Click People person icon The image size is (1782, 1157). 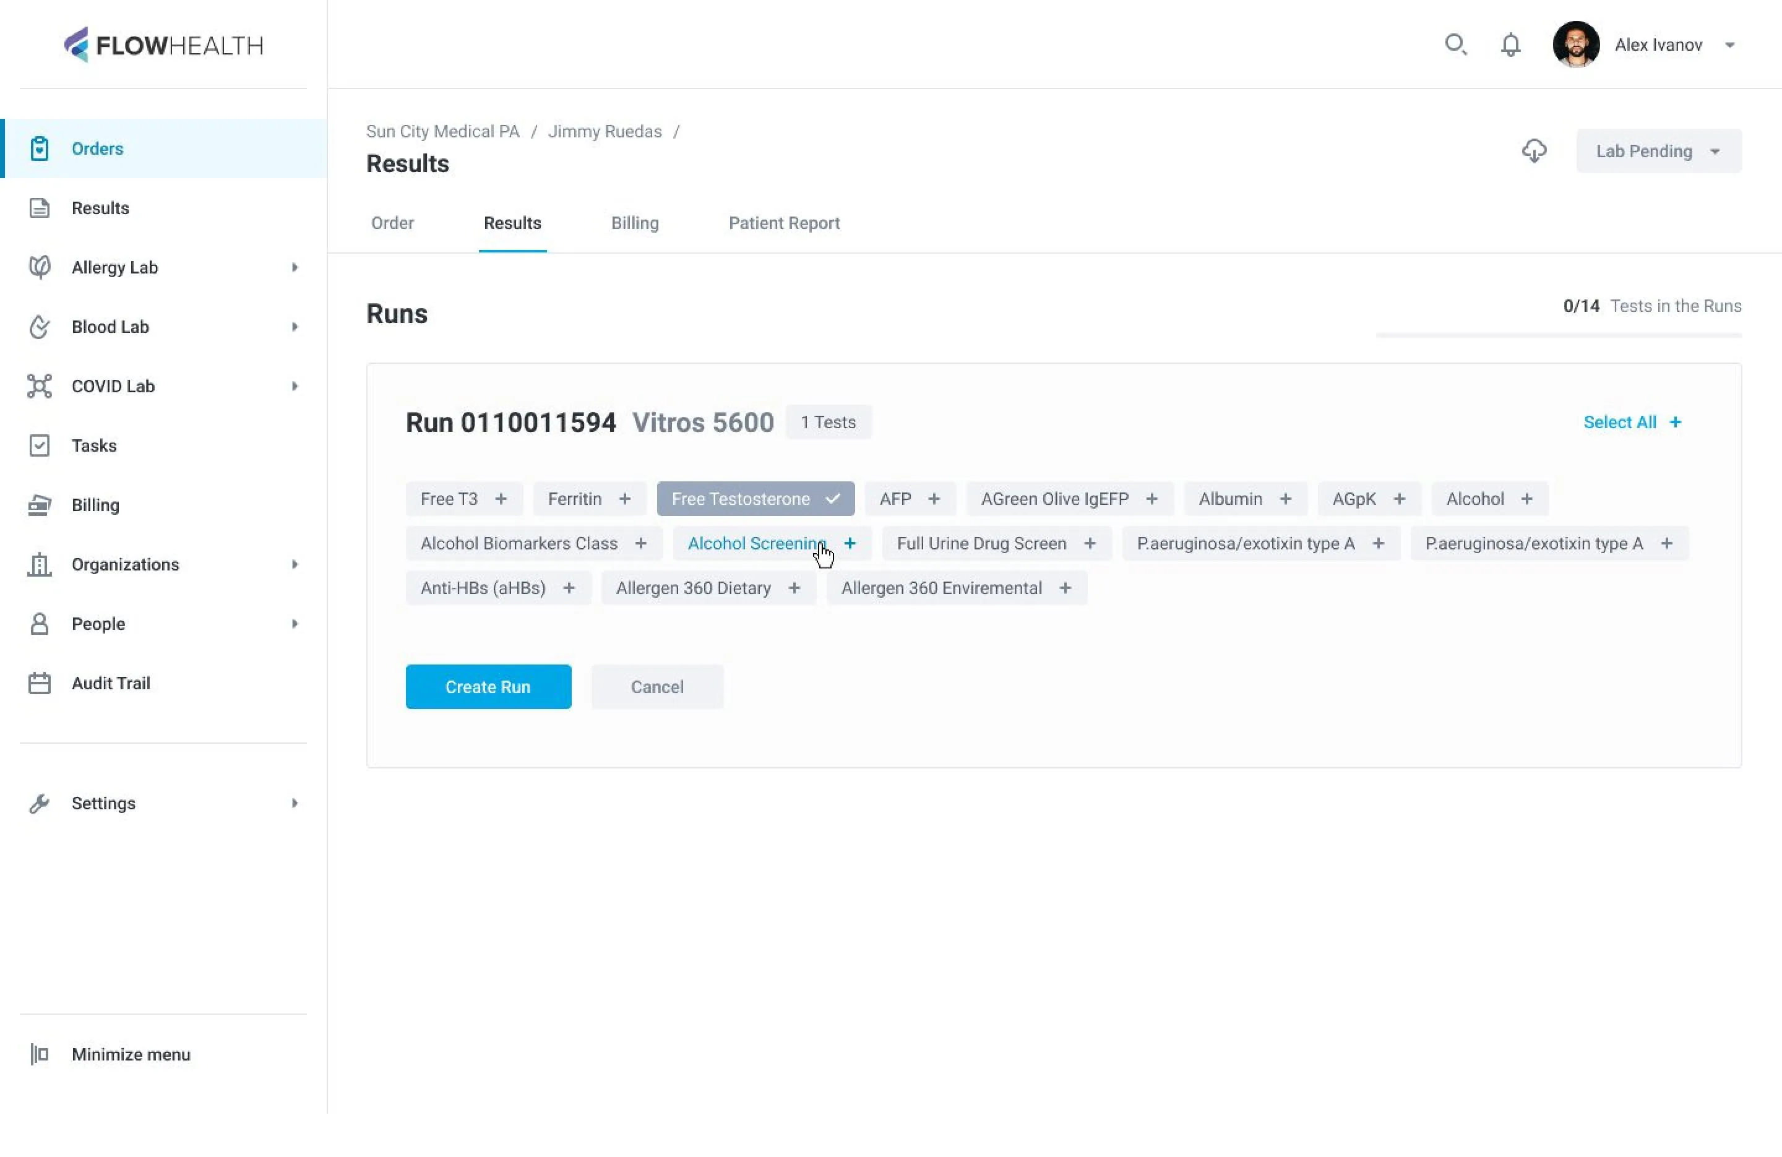pyautogui.click(x=40, y=624)
